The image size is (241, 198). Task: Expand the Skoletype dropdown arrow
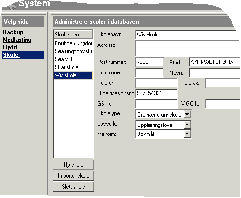(187, 114)
